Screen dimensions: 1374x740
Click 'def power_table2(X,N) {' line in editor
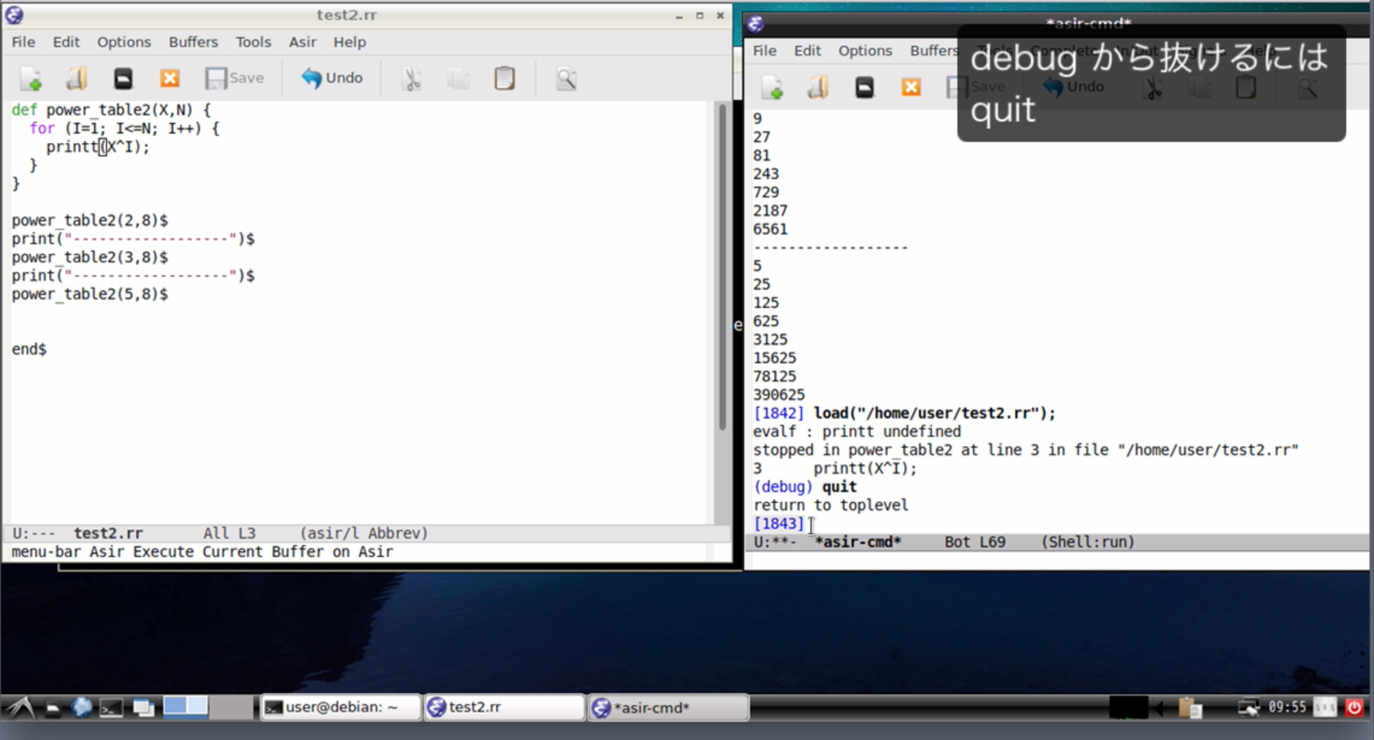[x=111, y=110]
